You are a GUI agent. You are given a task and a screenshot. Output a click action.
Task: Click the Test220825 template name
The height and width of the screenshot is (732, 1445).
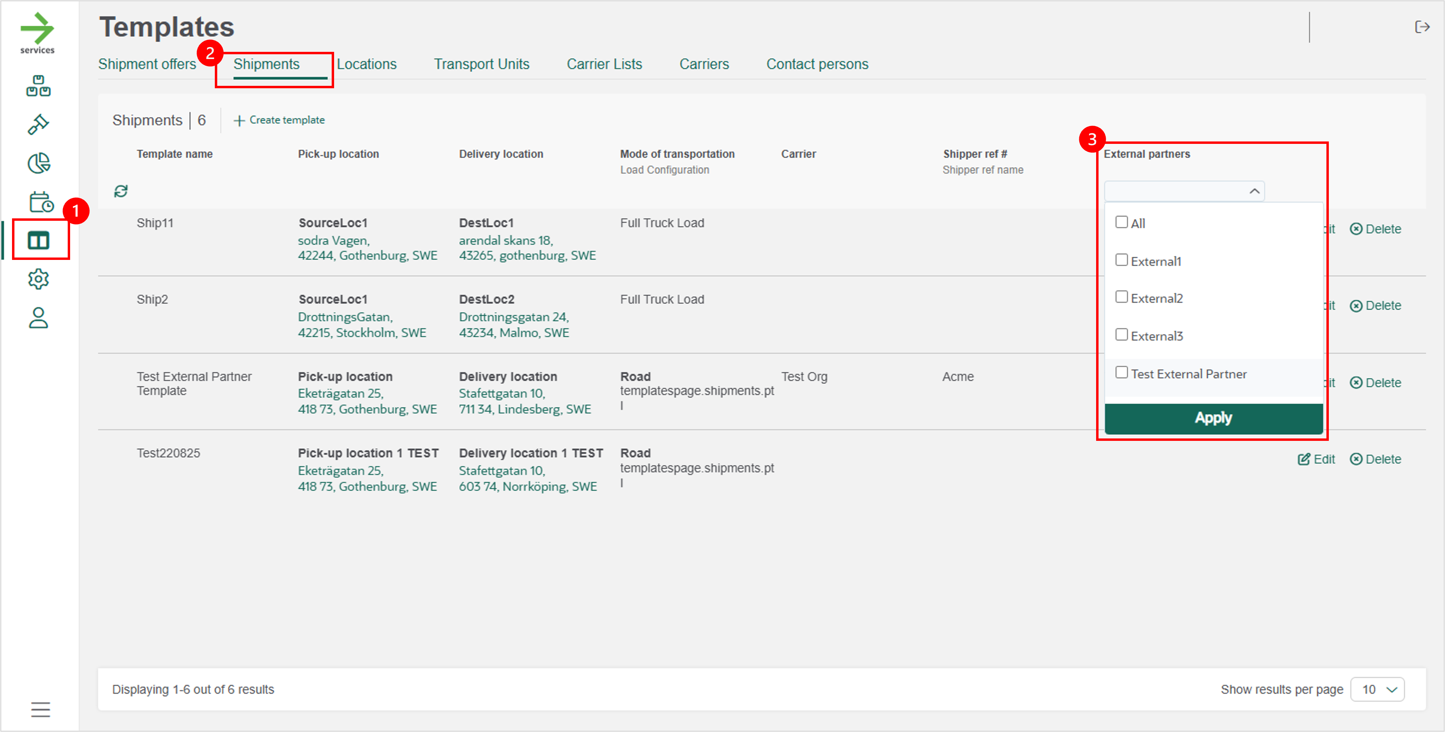coord(168,453)
